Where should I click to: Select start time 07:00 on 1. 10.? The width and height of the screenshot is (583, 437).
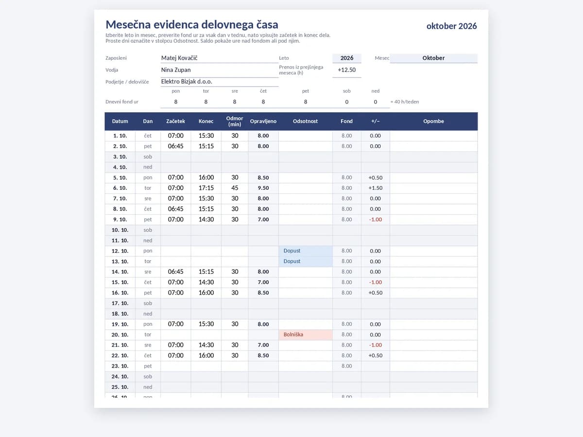tap(176, 136)
